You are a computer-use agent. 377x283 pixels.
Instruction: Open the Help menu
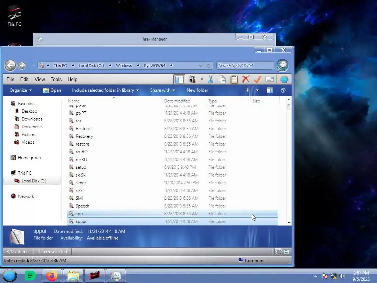click(73, 80)
